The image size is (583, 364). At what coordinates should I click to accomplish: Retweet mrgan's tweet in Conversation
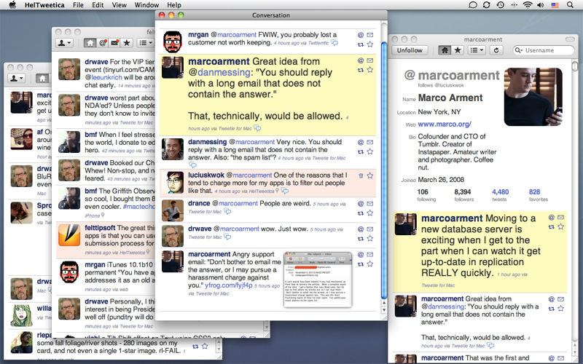point(360,44)
